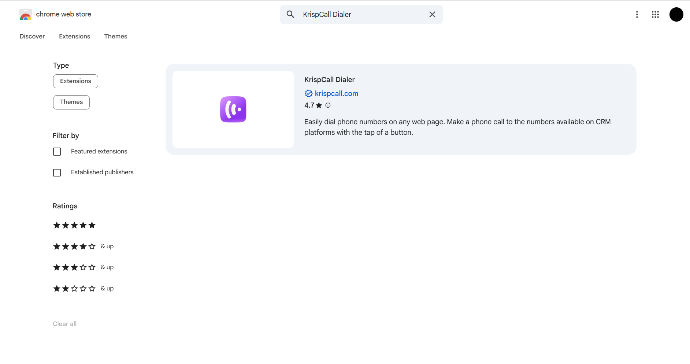Viewport: 690px width, 364px height.
Task: Go to the Discover tab
Action: click(32, 36)
